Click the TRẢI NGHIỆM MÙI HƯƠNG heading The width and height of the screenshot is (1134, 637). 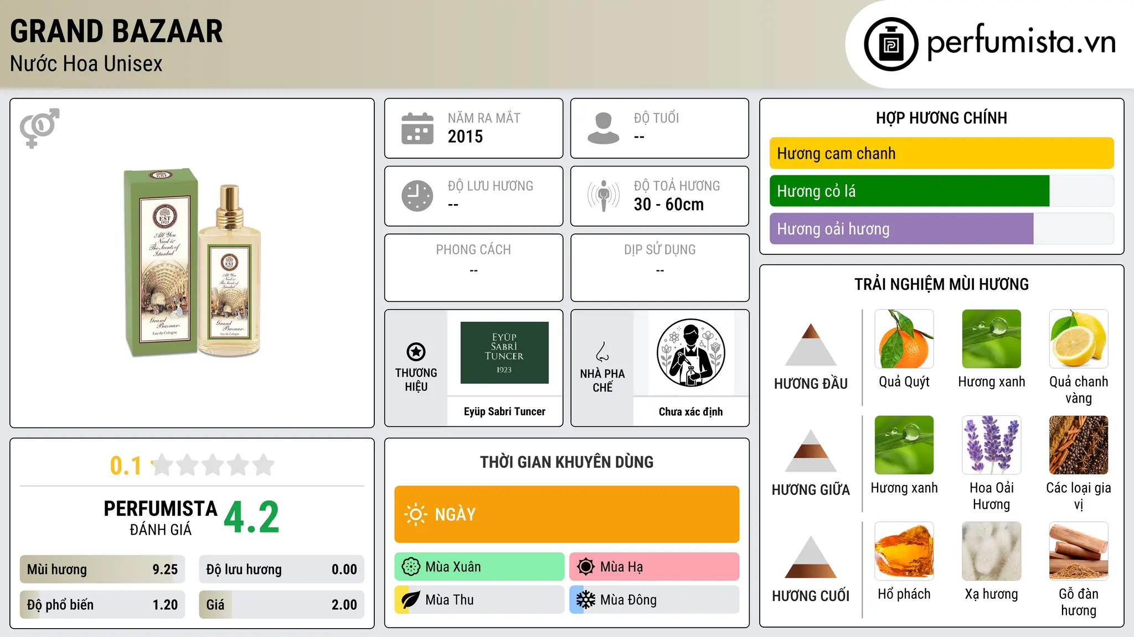[x=941, y=284]
